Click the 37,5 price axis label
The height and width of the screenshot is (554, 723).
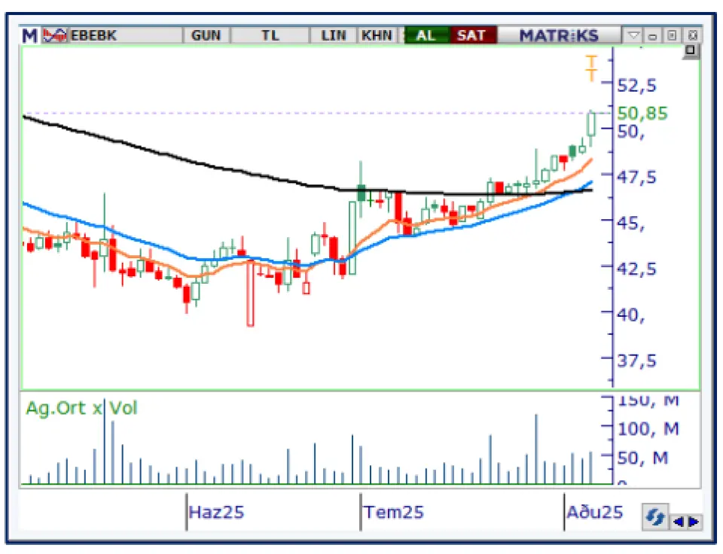(637, 361)
